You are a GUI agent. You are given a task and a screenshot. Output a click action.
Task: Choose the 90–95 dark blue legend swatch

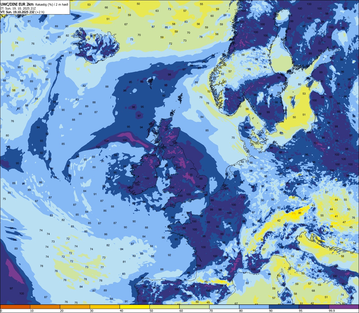point(284,307)
